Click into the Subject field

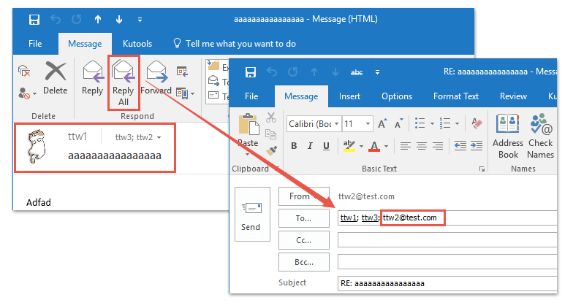click(x=446, y=283)
